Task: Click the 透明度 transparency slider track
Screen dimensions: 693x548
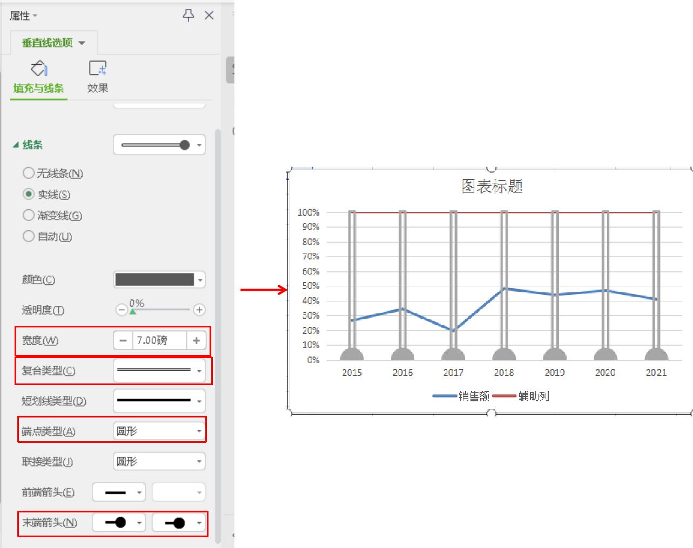Action: coord(162,310)
